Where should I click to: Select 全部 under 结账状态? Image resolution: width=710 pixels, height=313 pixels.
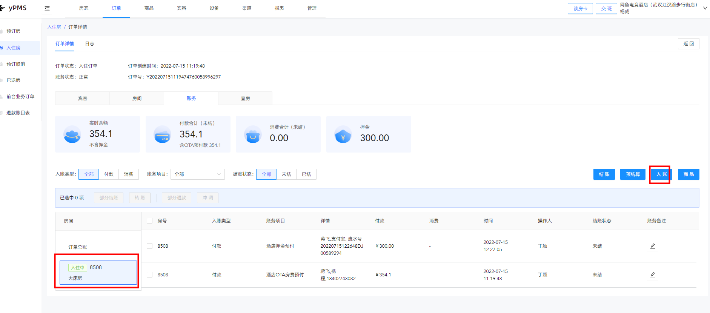(x=266, y=174)
